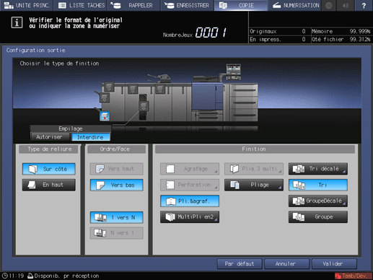Choose En haut binding type
The height and width of the screenshot is (280, 373).
pyautogui.click(x=49, y=185)
